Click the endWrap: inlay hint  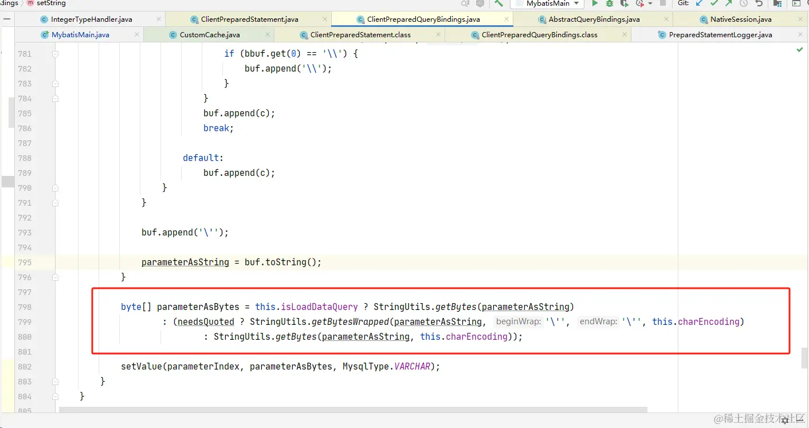pyautogui.click(x=598, y=322)
